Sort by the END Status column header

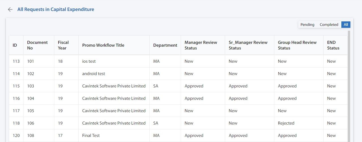click(x=333, y=45)
